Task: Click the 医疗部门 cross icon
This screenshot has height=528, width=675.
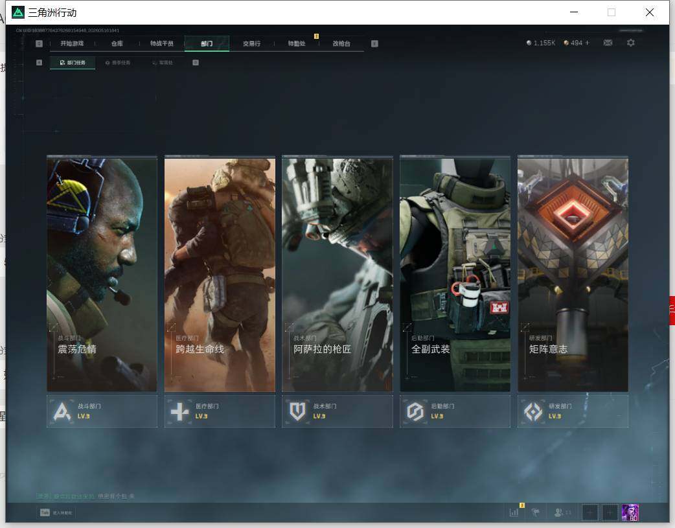Action: pos(179,412)
